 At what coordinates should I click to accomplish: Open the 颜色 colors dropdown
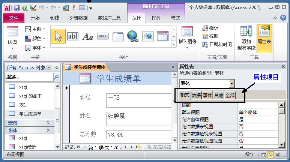pos(35,39)
